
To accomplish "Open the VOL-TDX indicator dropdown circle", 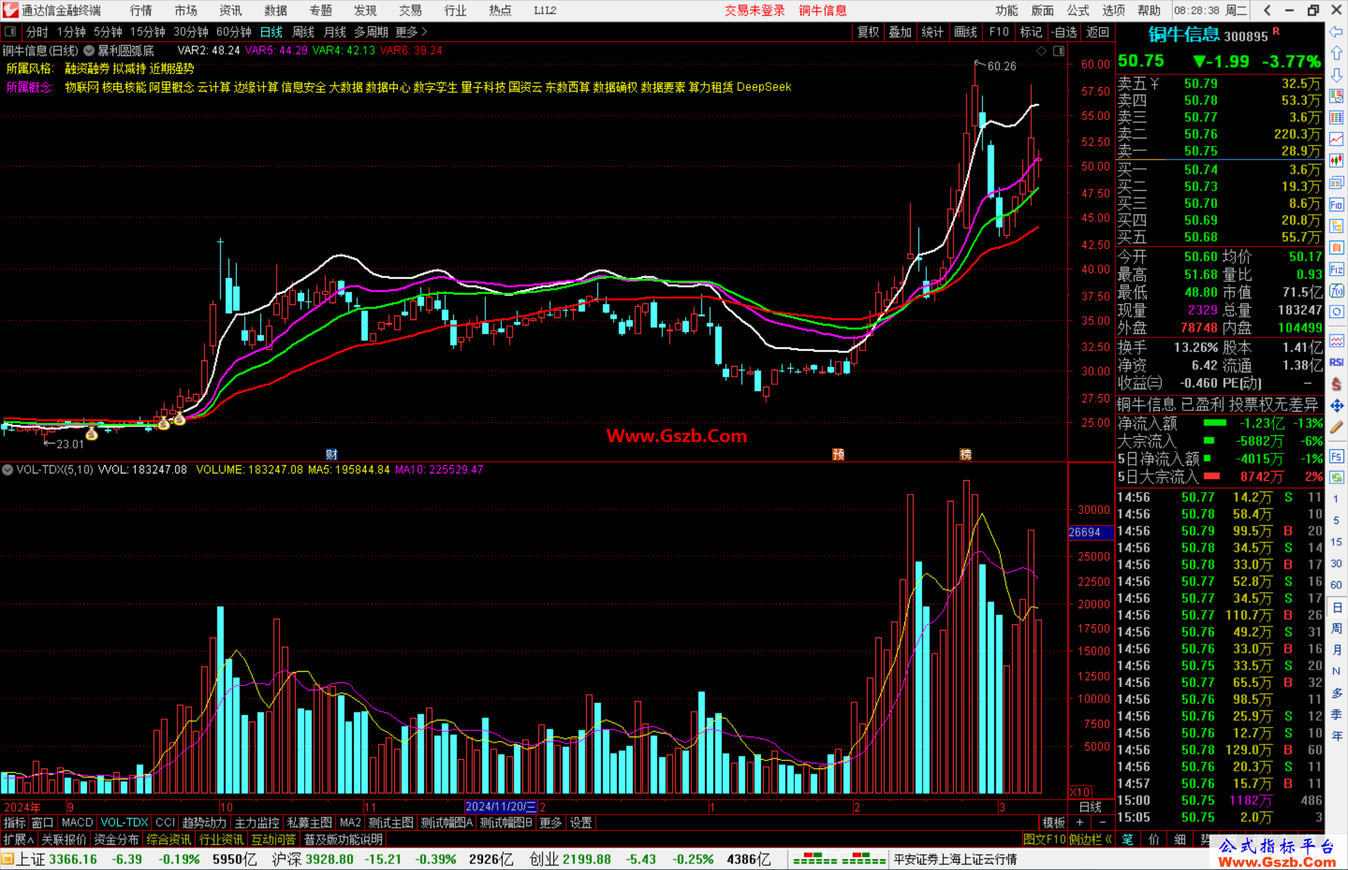I will tap(7, 470).
